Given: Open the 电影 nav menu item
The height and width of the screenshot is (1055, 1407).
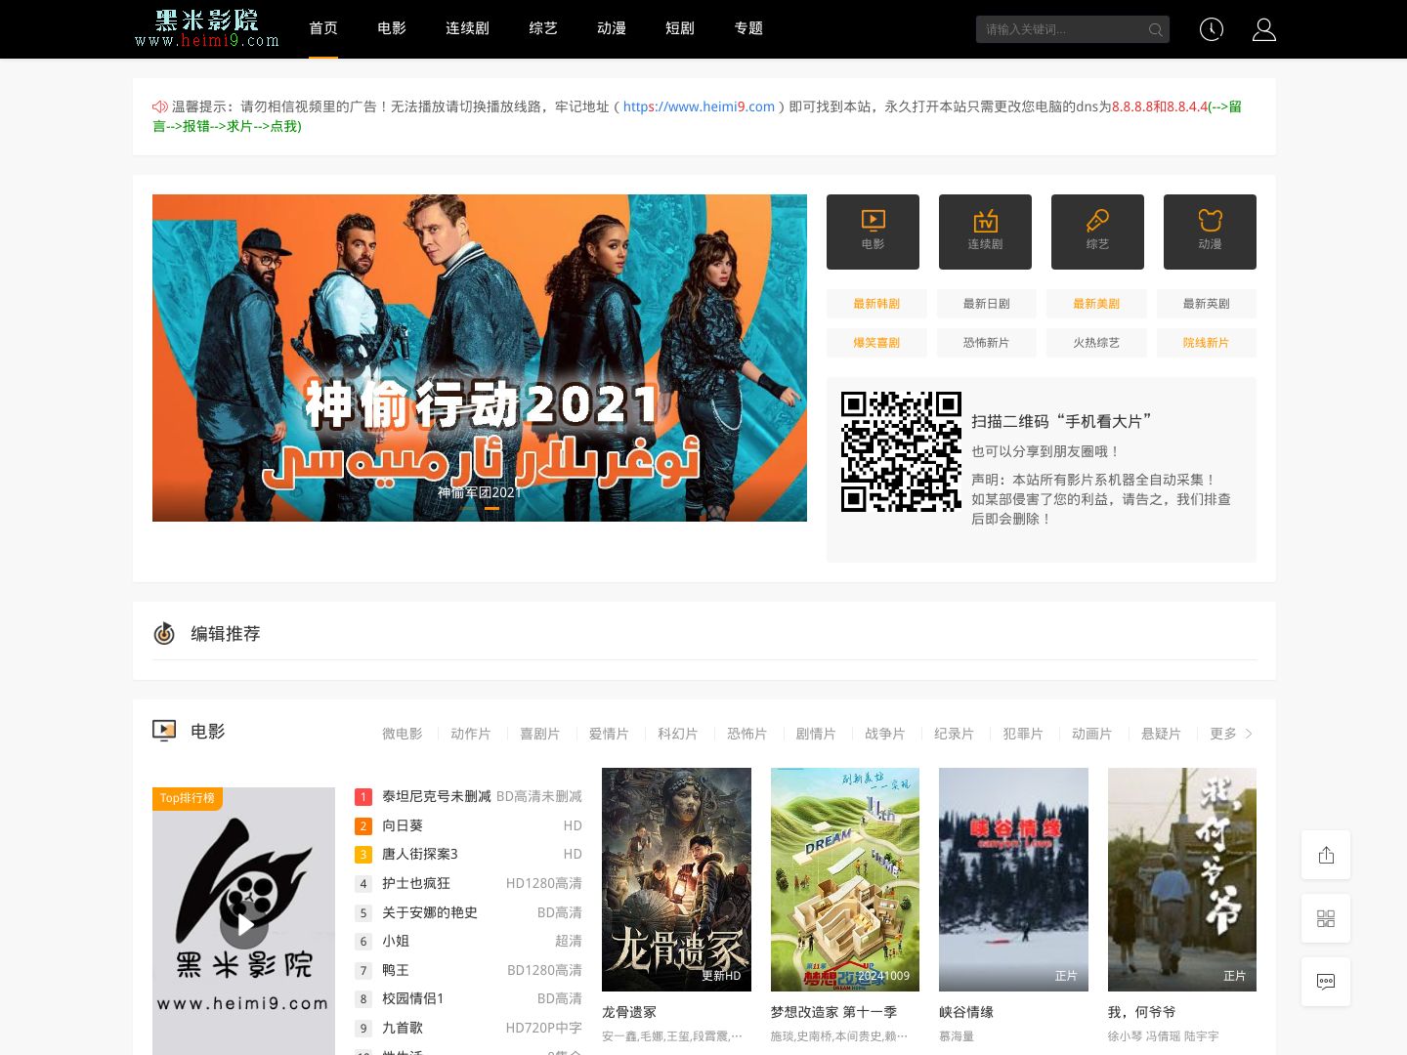Looking at the screenshot, I should click(392, 28).
